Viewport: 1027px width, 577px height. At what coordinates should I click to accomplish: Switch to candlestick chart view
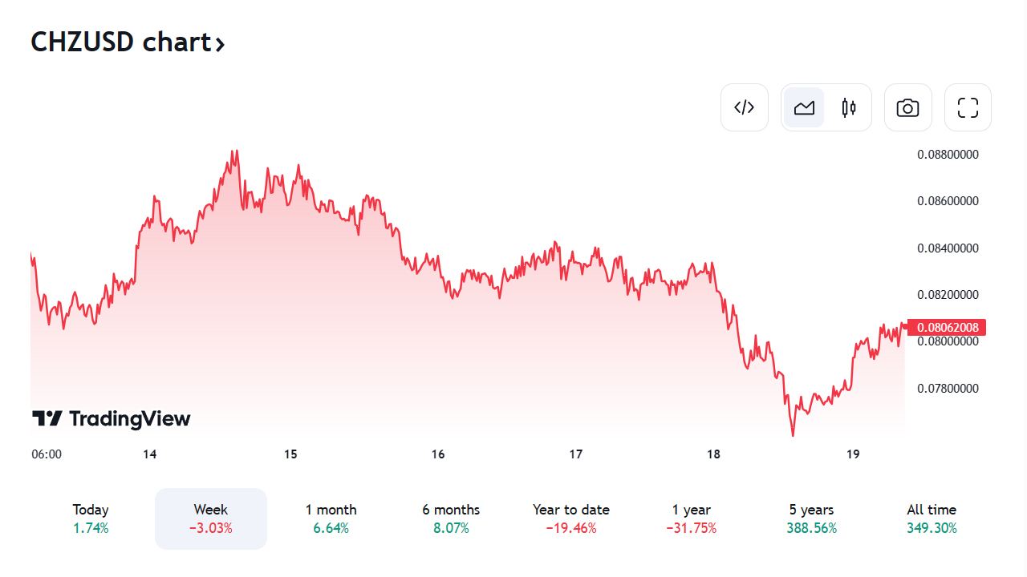click(849, 107)
